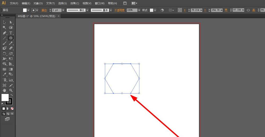Image resolution: width=265 pixels, height=137 pixels.
Task: Open stroke color dropdown in control bar
Action: point(37,10)
